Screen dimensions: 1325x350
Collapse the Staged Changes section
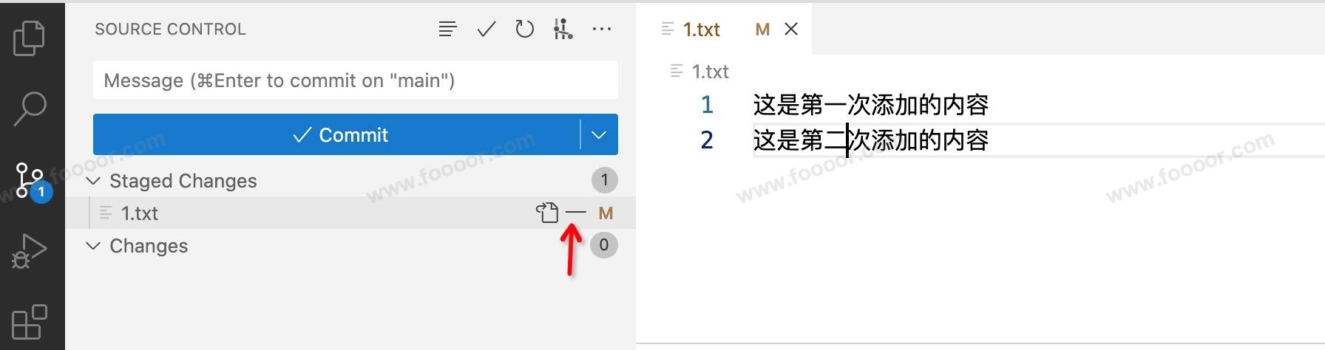tap(93, 181)
